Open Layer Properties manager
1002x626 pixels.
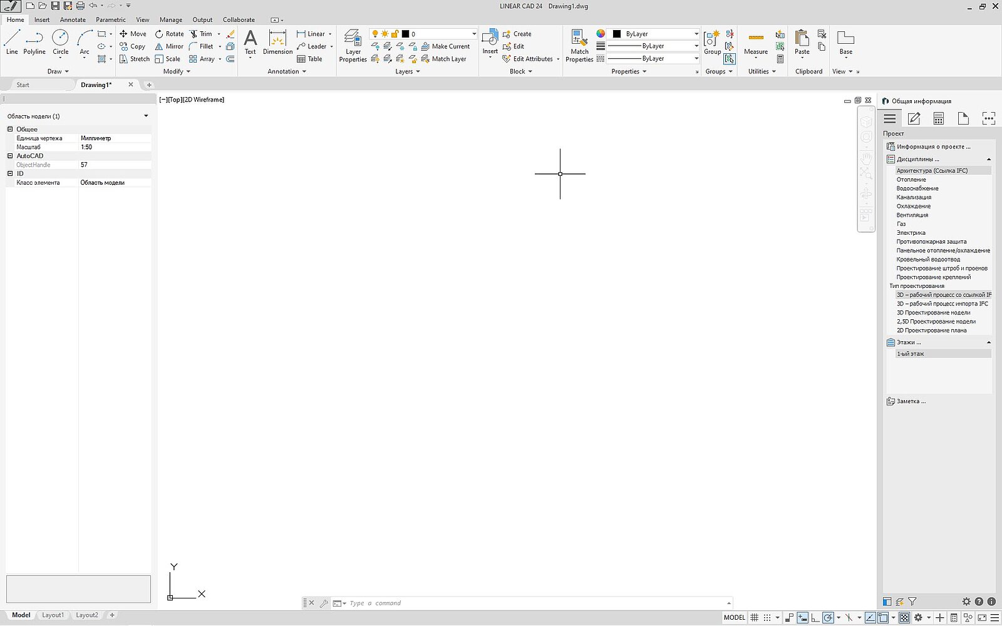[x=353, y=46]
